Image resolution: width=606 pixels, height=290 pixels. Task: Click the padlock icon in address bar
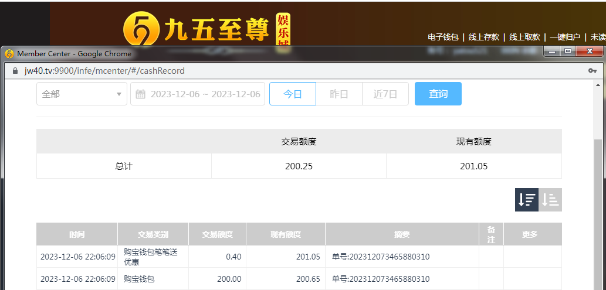tap(16, 71)
